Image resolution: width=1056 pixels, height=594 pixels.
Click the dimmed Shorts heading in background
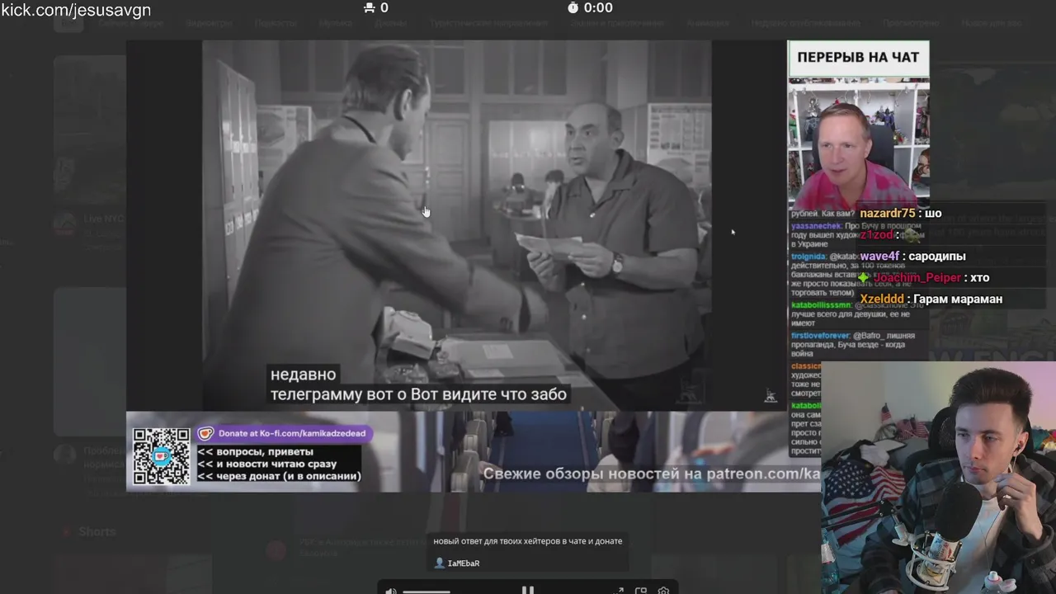(97, 532)
